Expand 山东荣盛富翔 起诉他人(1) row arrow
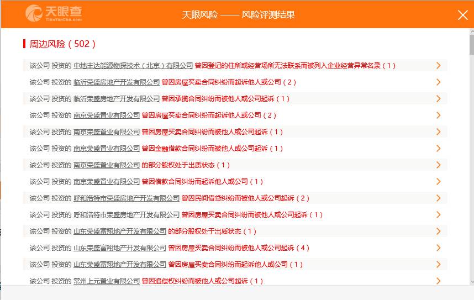This screenshot has width=474, height=300. (438, 265)
